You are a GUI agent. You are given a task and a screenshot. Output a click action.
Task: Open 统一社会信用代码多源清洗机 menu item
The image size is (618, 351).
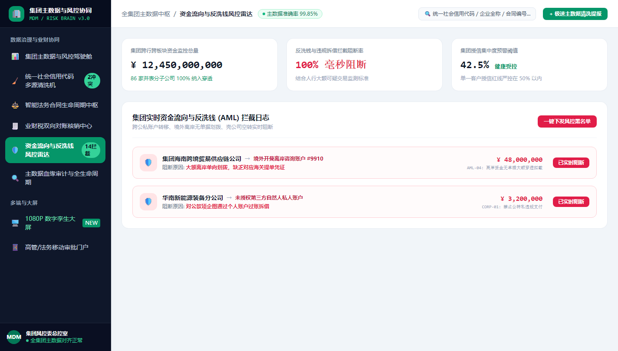55,81
